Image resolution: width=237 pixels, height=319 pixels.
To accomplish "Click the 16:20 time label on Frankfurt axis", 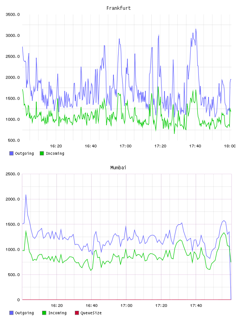I will click(56, 146).
